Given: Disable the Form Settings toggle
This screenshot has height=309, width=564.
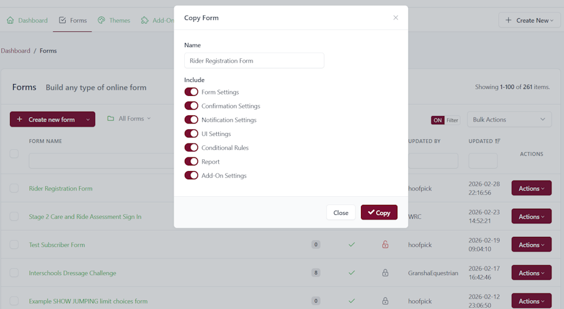Looking at the screenshot, I should pyautogui.click(x=191, y=92).
